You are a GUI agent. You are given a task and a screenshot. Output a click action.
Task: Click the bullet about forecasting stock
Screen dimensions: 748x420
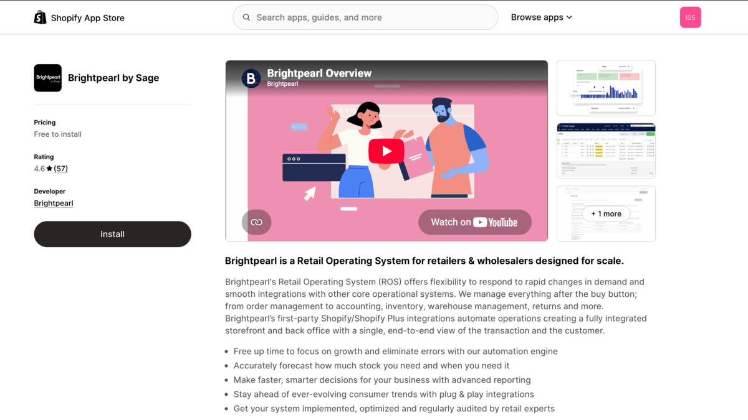point(372,366)
